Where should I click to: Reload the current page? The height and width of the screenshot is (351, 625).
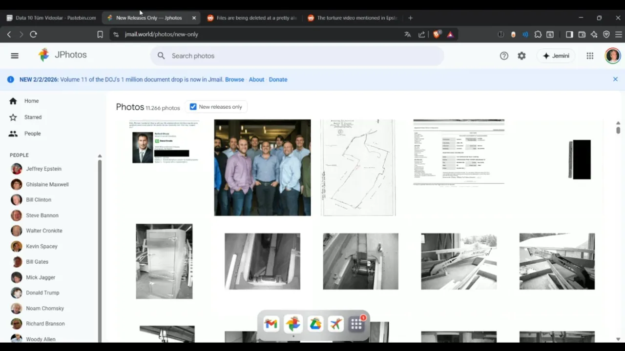point(33,34)
